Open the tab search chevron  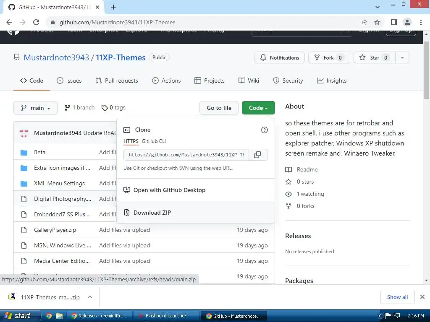pos(378,7)
